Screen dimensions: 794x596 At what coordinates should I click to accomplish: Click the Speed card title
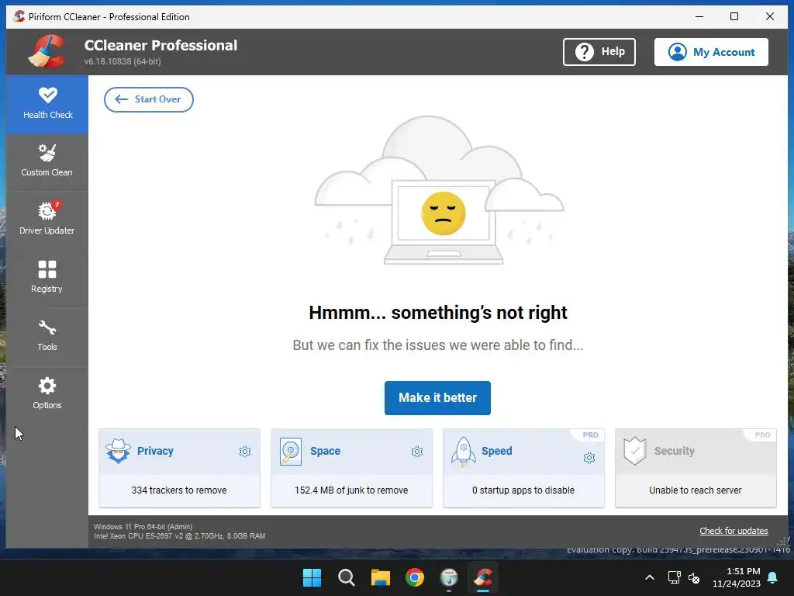497,451
